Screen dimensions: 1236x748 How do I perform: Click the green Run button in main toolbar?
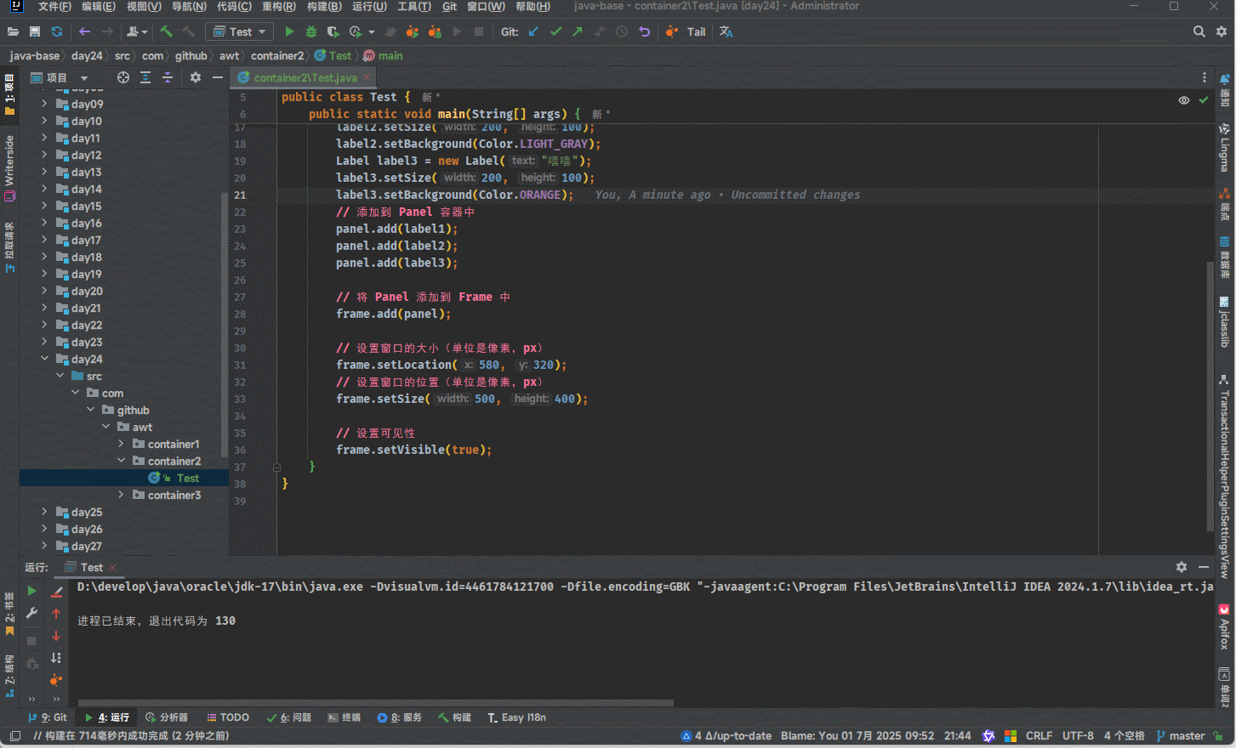pyautogui.click(x=289, y=31)
